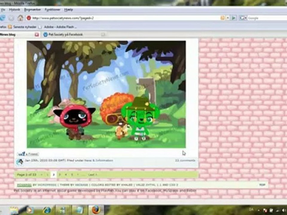
Task: Open the 23 comments link
Action: 185,161
